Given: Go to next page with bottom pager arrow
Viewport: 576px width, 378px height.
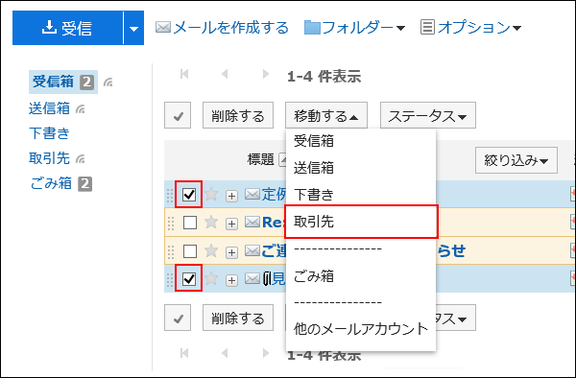Looking at the screenshot, I should click(266, 353).
